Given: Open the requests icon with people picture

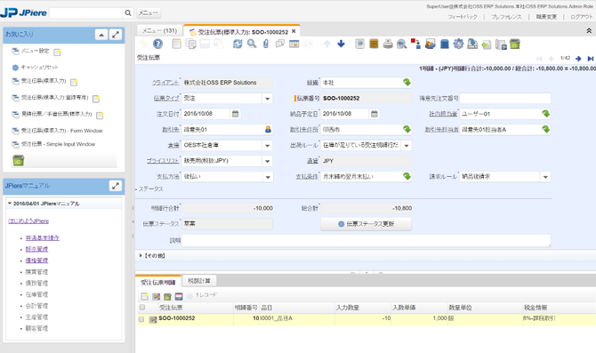Looking at the screenshot, I should tap(431, 44).
